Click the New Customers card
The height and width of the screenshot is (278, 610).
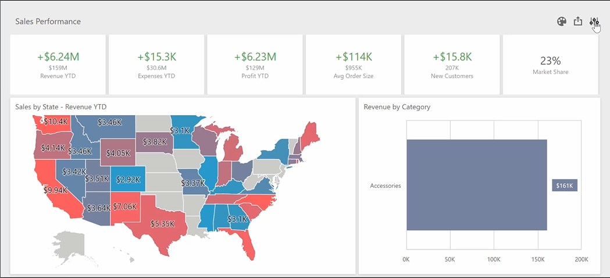(452, 64)
